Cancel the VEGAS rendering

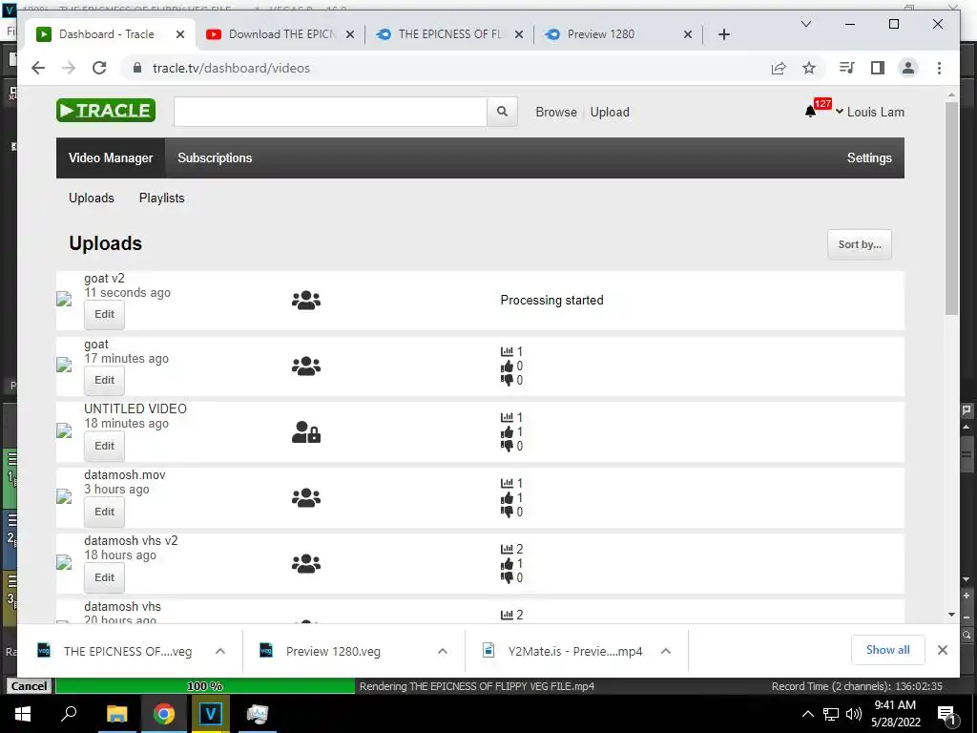coord(29,685)
